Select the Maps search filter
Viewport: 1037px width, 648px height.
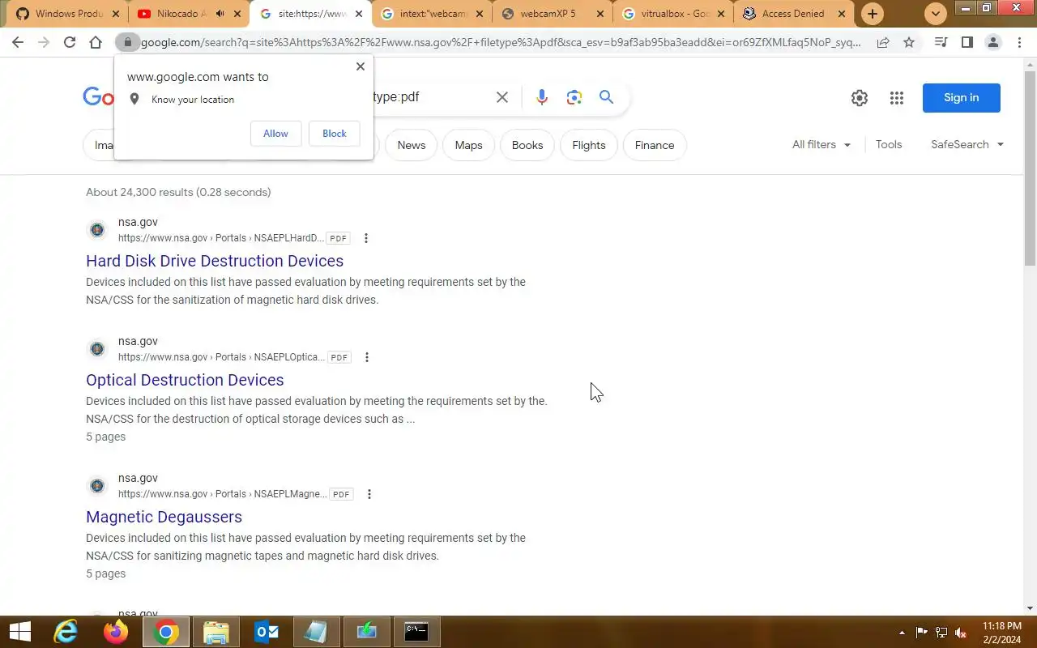[468, 145]
